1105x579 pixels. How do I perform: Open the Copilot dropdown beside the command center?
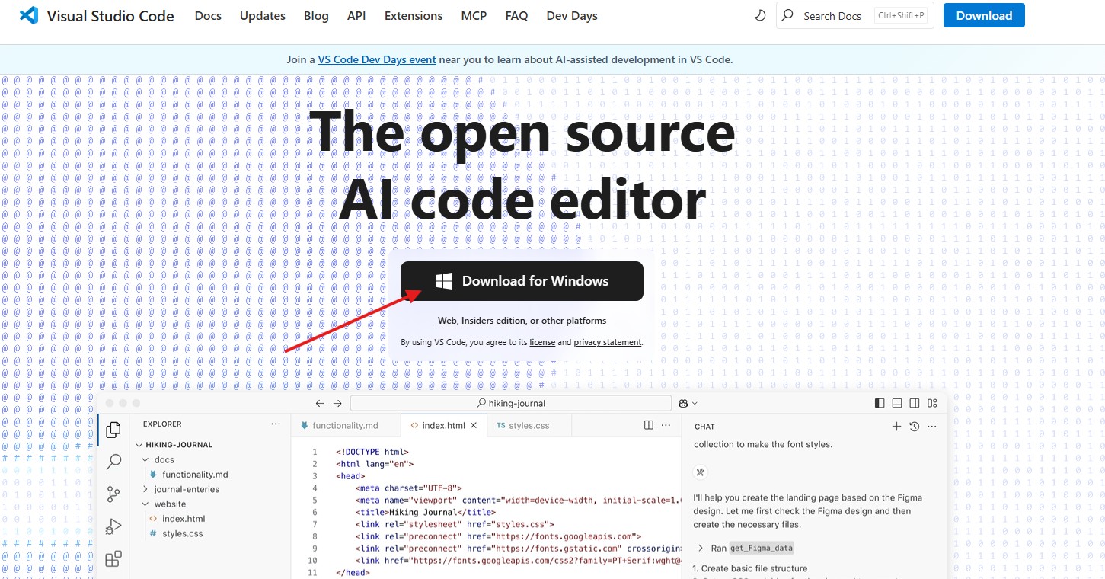[x=688, y=403]
